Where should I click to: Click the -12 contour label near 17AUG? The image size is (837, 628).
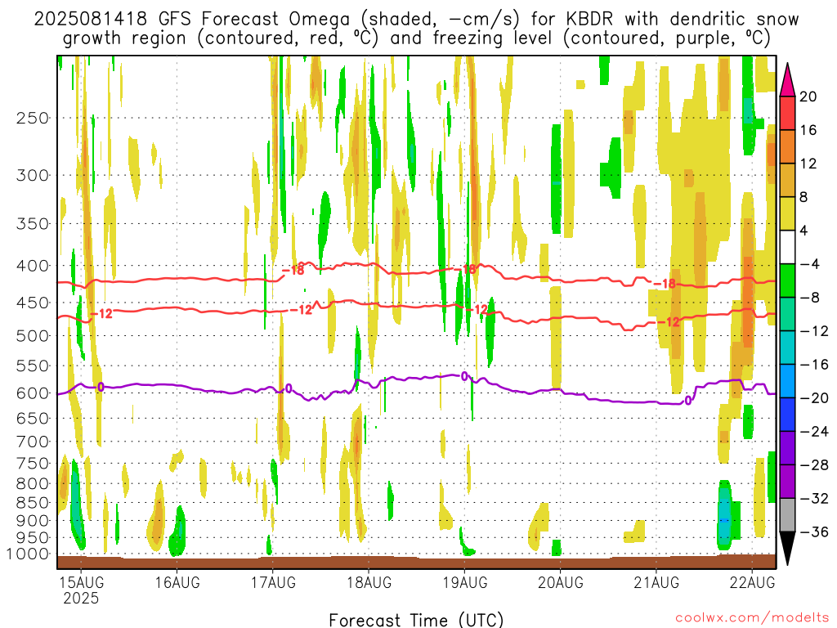pos(301,310)
